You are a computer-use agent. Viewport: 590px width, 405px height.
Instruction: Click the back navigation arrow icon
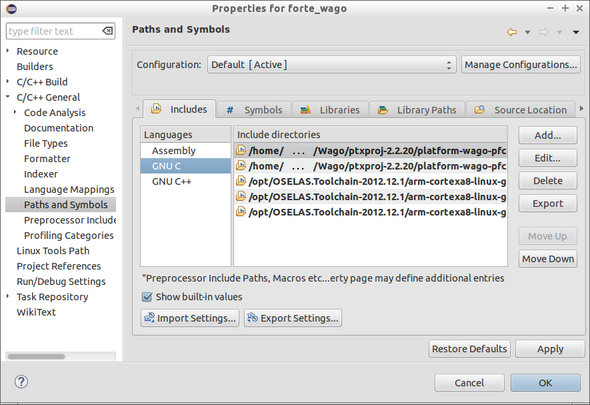(x=512, y=32)
